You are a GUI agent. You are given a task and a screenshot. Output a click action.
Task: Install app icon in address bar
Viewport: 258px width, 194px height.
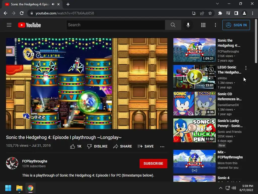pos(194,13)
